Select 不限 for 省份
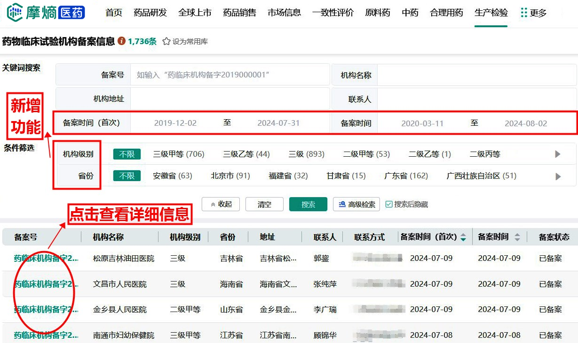Viewport: 578px width, 343px height. 127,176
